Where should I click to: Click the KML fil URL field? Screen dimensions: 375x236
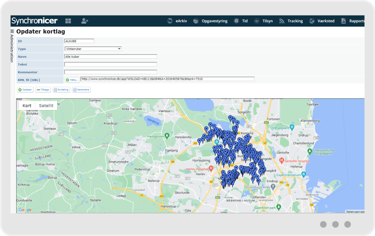pyautogui.click(x=167, y=79)
